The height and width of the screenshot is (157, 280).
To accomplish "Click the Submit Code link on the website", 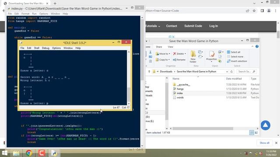I will (193, 26).
